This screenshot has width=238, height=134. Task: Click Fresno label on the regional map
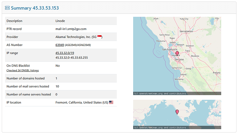coord(217,73)
